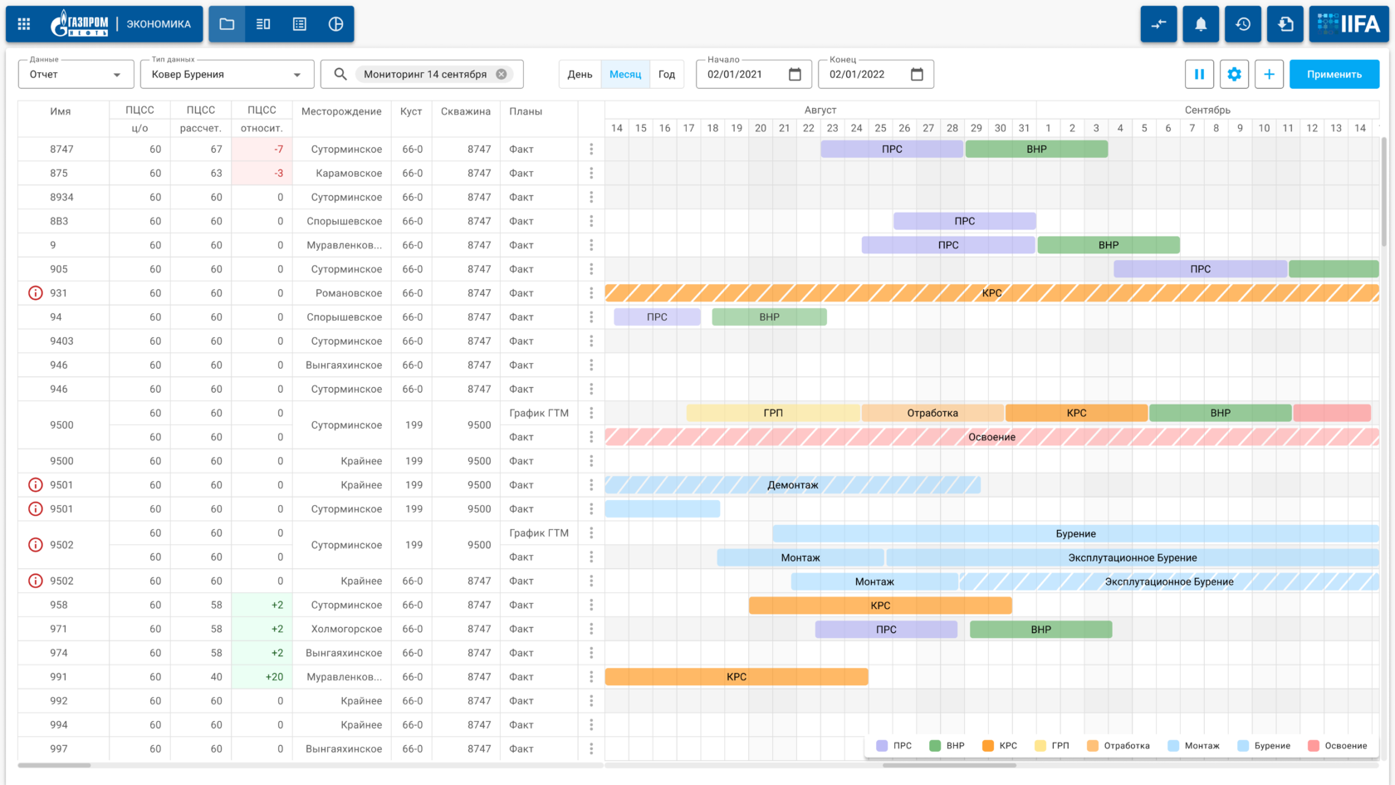Screen dimensions: 1395x785
Task: Click the horizontal scrollbar under the table
Action: [x=54, y=765]
